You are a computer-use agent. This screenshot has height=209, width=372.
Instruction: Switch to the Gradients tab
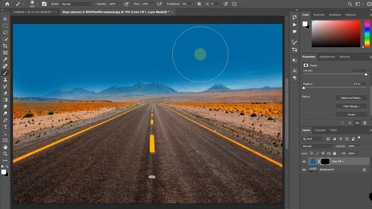coord(335,15)
